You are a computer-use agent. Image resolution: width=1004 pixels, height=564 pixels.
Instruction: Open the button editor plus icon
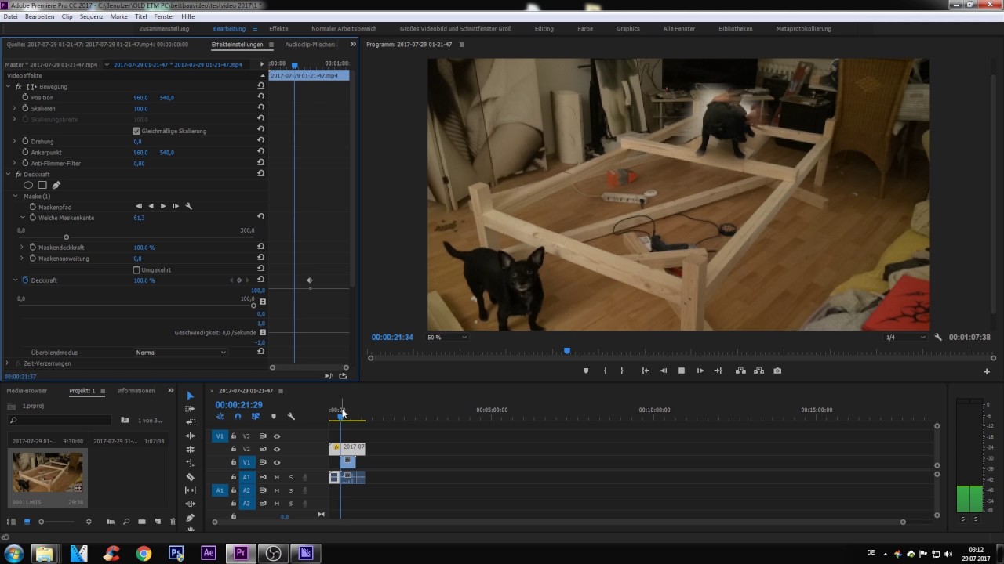tap(987, 371)
